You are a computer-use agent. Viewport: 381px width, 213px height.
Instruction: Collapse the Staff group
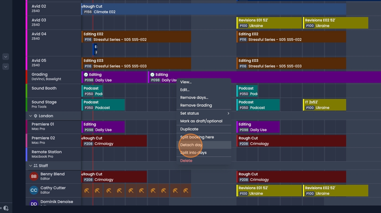pyautogui.click(x=30, y=166)
